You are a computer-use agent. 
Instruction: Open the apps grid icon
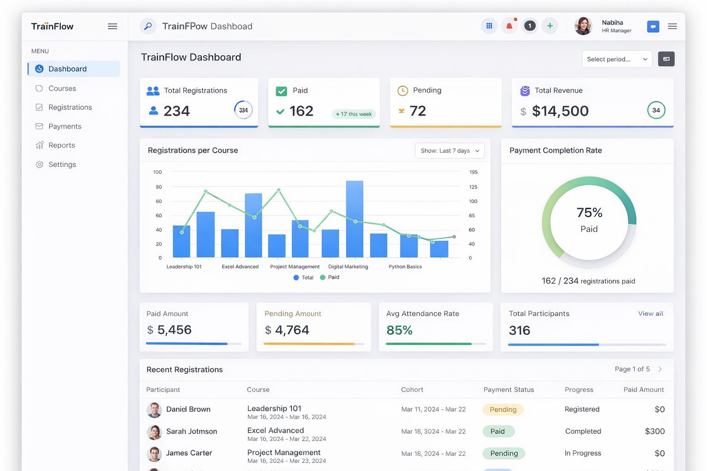click(489, 26)
